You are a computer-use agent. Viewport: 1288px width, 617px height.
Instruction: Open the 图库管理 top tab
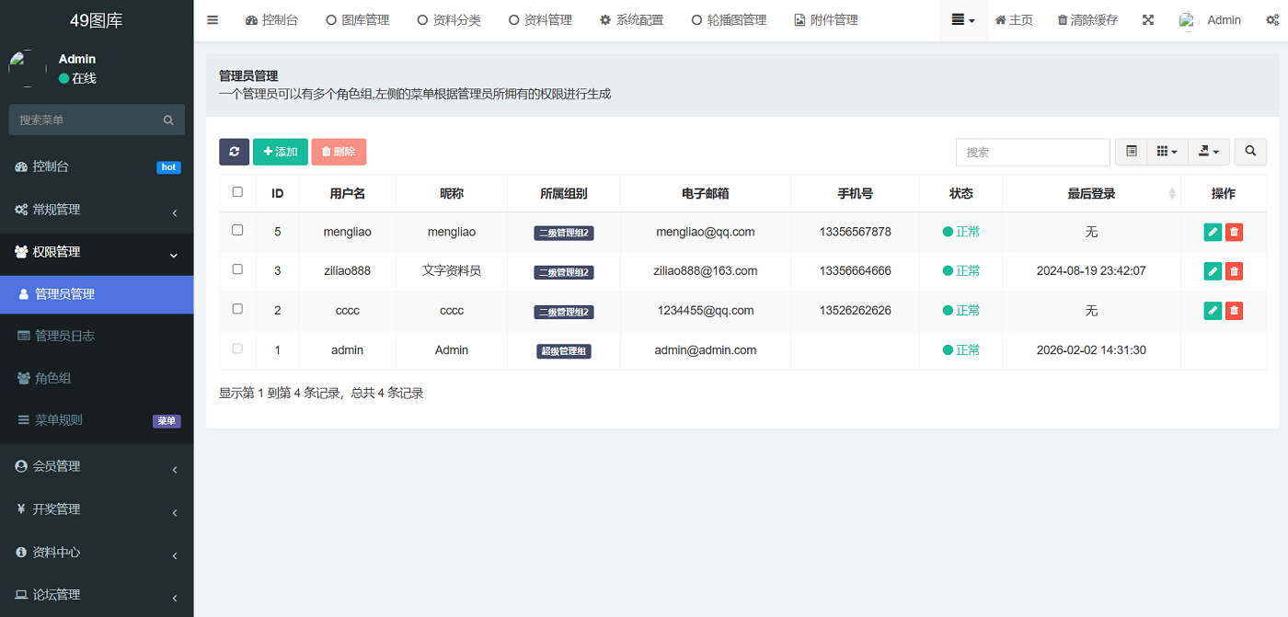pyautogui.click(x=358, y=19)
